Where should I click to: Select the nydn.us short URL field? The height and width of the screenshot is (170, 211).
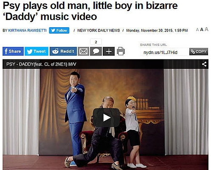[164, 52]
